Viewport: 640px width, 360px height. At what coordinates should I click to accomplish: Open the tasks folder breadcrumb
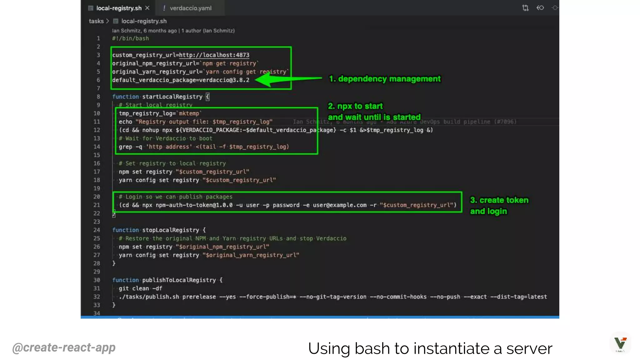[96, 21]
